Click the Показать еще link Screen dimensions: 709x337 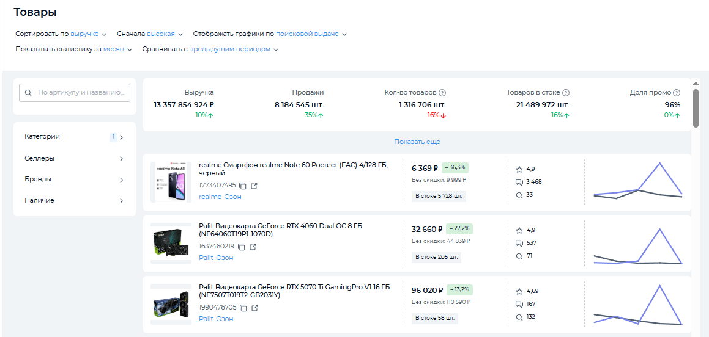pos(417,142)
